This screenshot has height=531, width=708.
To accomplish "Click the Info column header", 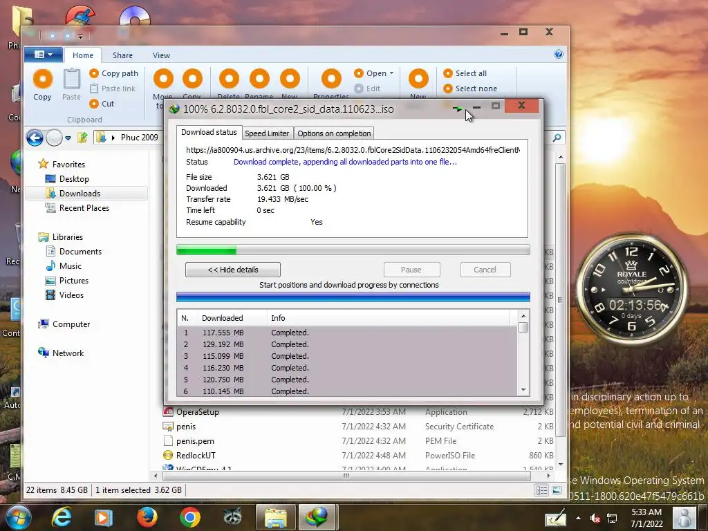I will (x=389, y=318).
